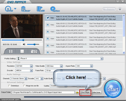This screenshot has height=101, width=126.
Task: Check the Title5 checkbox
Action: 48,46
